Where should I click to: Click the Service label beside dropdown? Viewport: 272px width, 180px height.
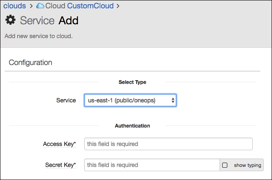[x=66, y=100]
